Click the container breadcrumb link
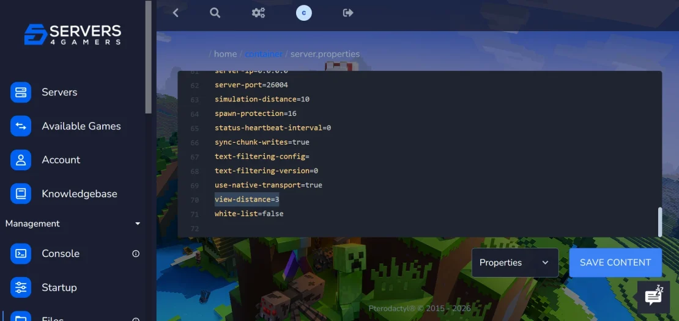The height and width of the screenshot is (321, 679). pyautogui.click(x=264, y=54)
